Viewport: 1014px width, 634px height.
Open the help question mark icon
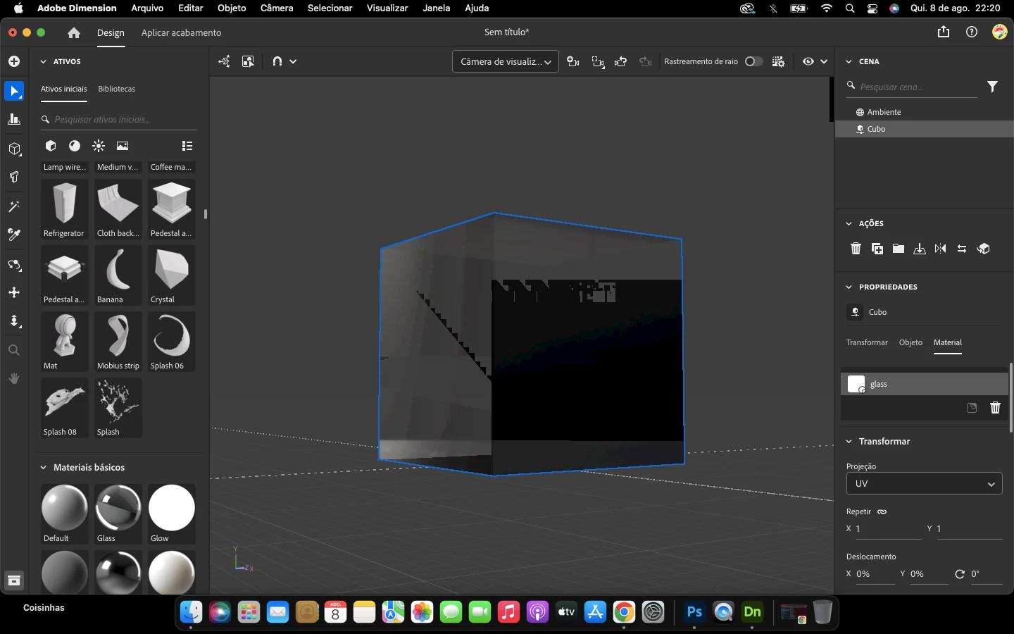click(972, 32)
